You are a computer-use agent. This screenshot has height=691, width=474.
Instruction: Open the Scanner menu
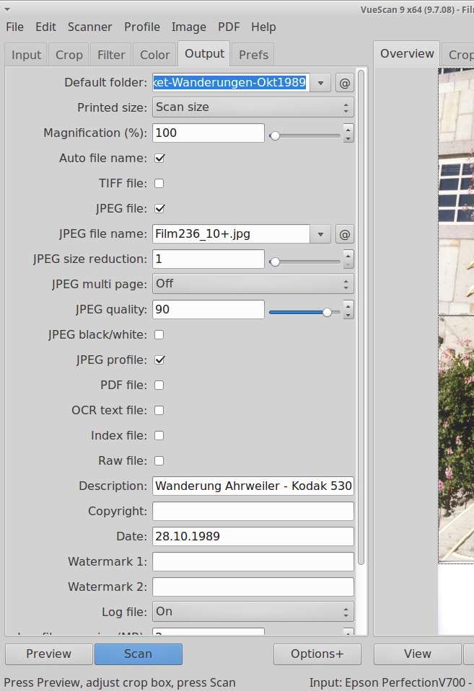(x=89, y=27)
